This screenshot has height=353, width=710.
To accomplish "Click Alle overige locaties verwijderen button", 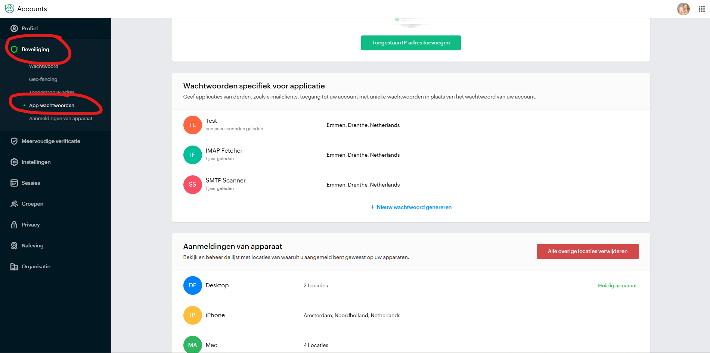I will coord(587,252).
